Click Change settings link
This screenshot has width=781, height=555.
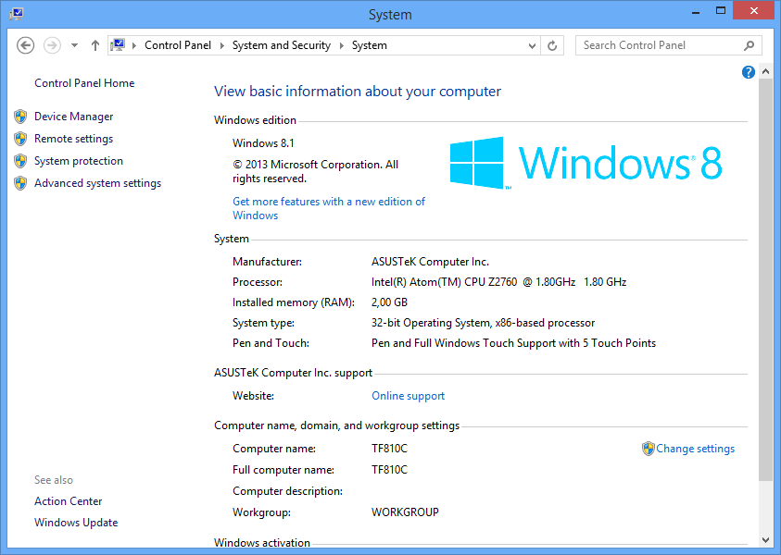(696, 449)
